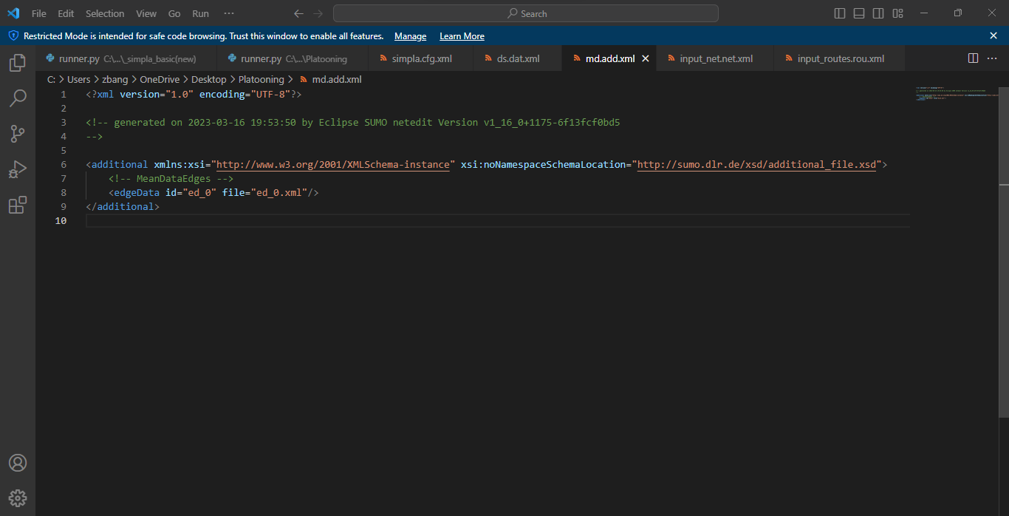The height and width of the screenshot is (516, 1009).
Task: Expand the title bar overflow menu (...)
Action: [x=229, y=13]
